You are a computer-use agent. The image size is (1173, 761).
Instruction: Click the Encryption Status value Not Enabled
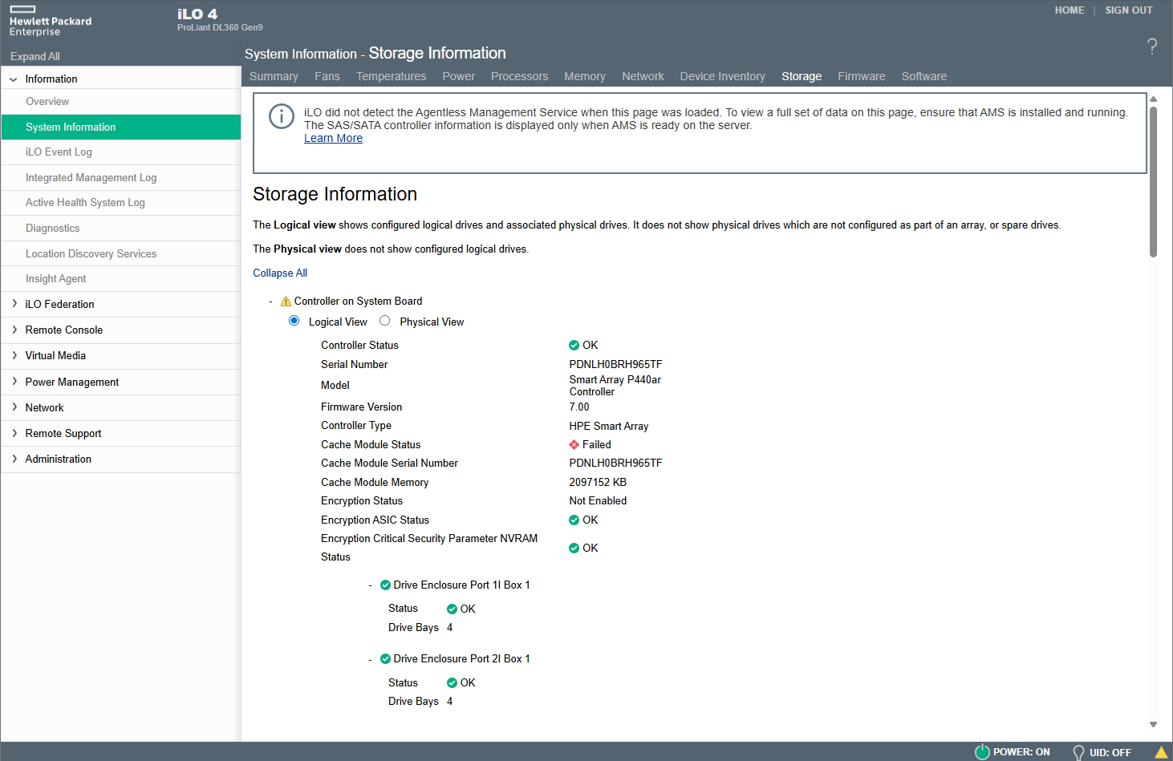click(598, 501)
